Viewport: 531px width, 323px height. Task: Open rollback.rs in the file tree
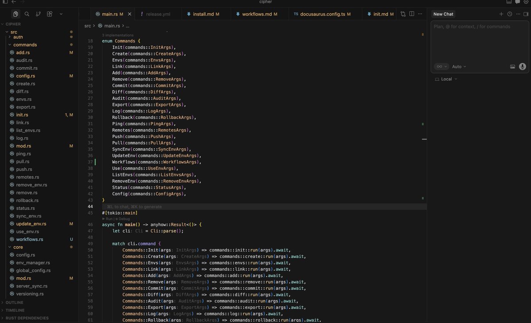(27, 200)
